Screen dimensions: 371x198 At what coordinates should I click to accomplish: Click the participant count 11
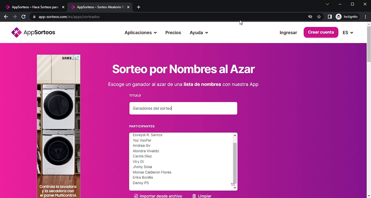pos(233,185)
